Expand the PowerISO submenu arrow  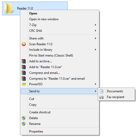pos(96,84)
